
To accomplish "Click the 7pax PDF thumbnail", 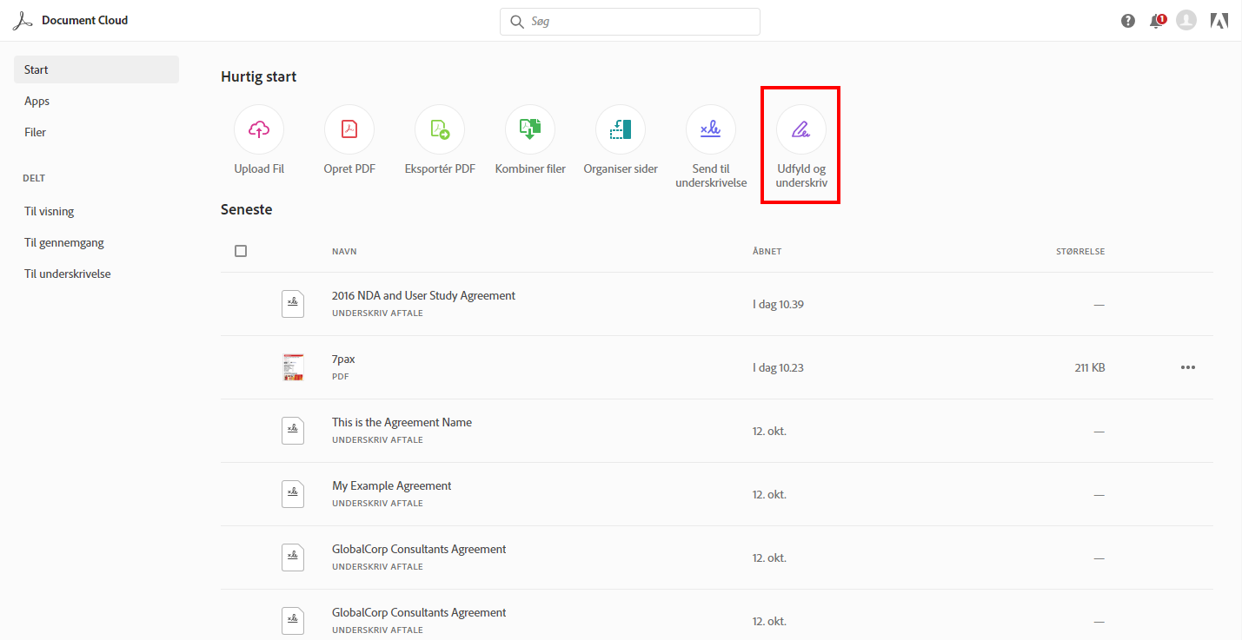I will click(x=293, y=367).
